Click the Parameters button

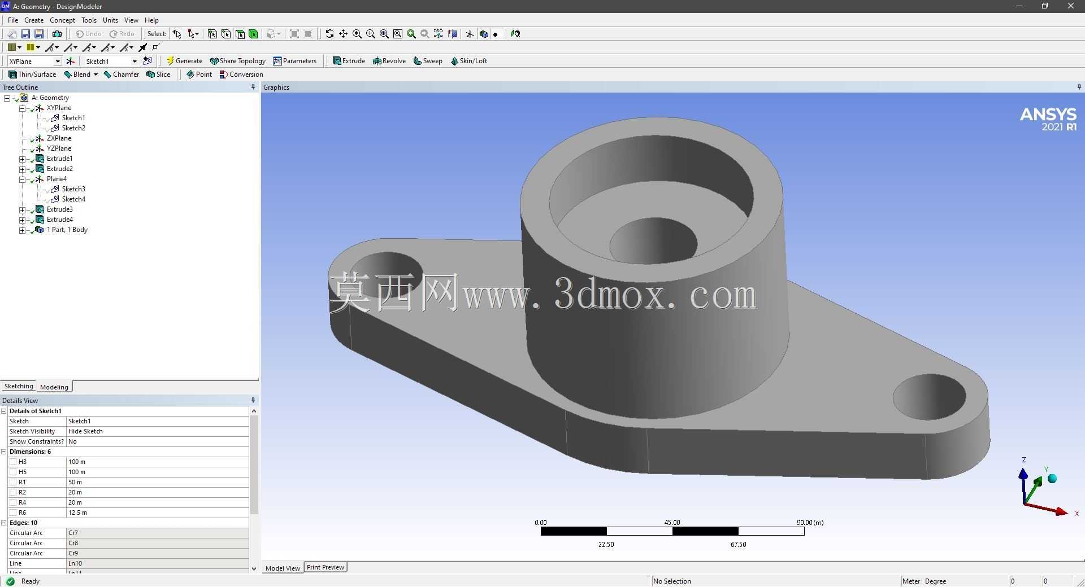pos(295,61)
